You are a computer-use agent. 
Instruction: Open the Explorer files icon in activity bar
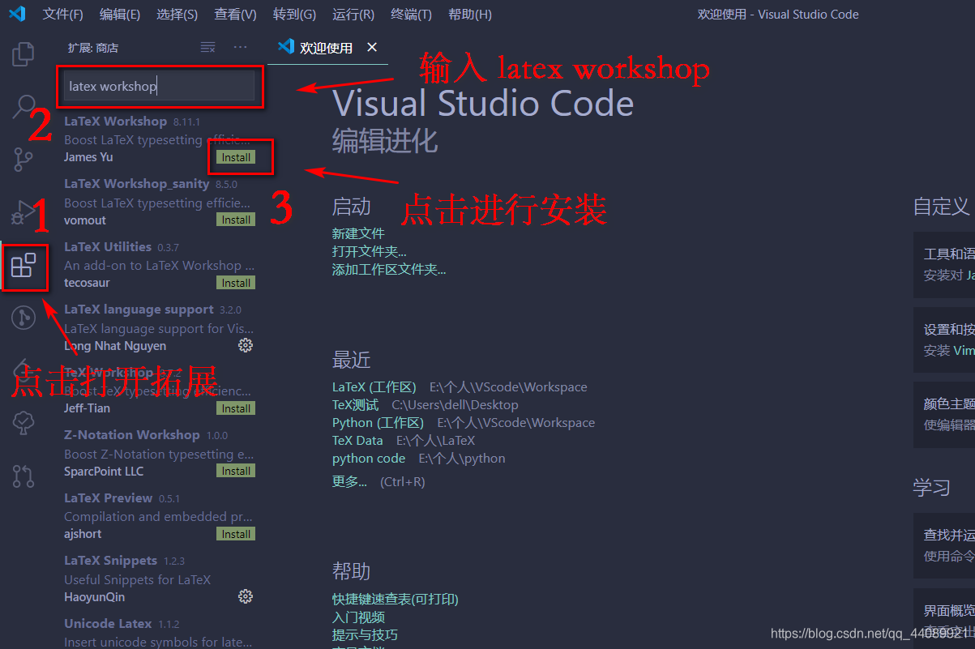tap(24, 54)
